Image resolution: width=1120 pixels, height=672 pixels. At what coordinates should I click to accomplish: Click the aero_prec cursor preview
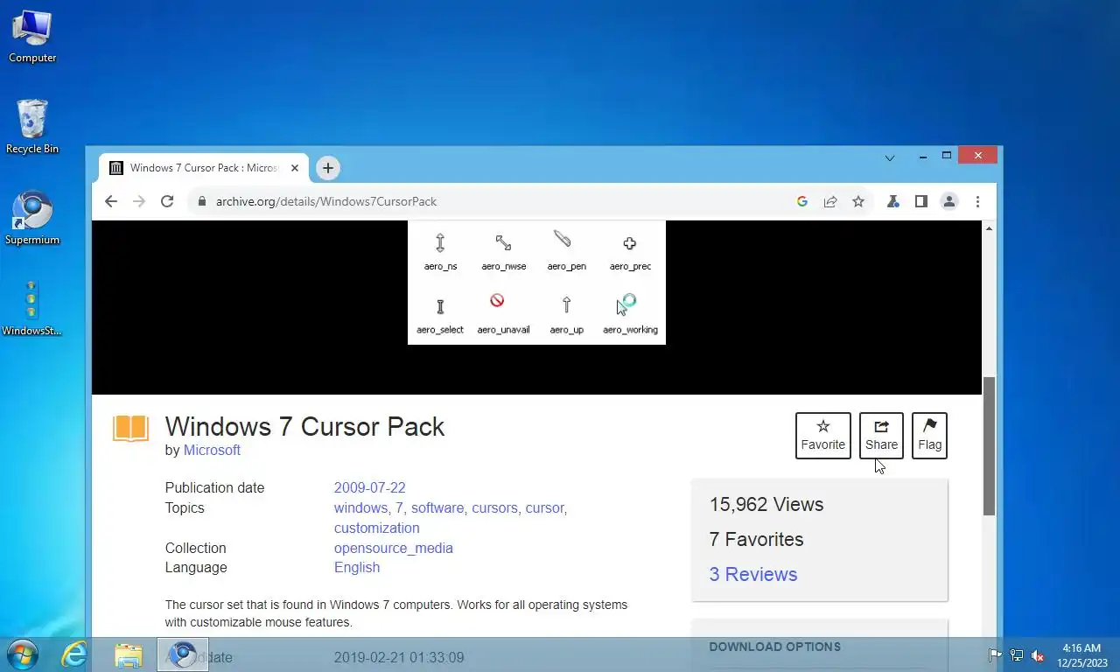point(630,251)
